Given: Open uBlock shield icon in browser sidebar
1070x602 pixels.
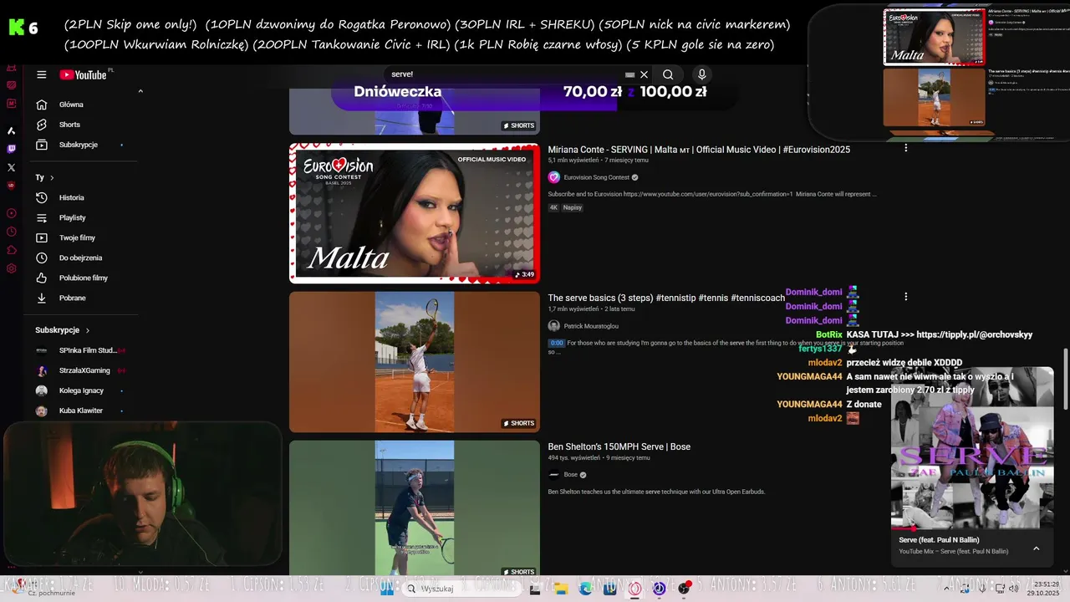Looking at the screenshot, I should pyautogui.click(x=11, y=186).
